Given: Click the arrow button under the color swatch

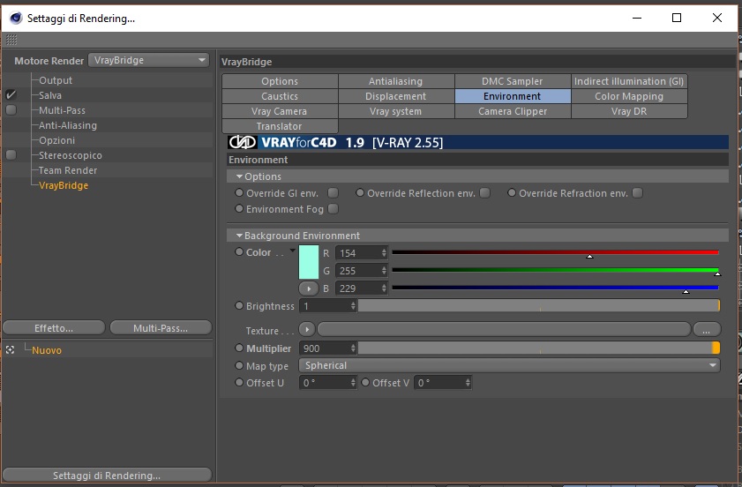Looking at the screenshot, I should point(309,288).
